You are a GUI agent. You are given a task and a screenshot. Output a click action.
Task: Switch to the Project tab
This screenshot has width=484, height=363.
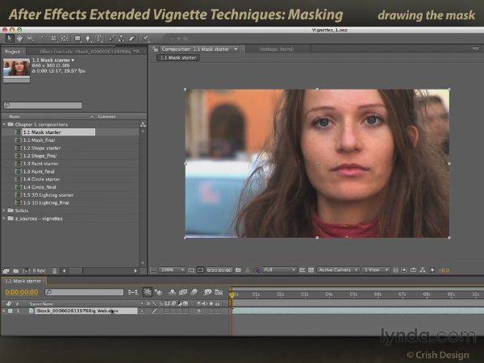pyautogui.click(x=13, y=52)
